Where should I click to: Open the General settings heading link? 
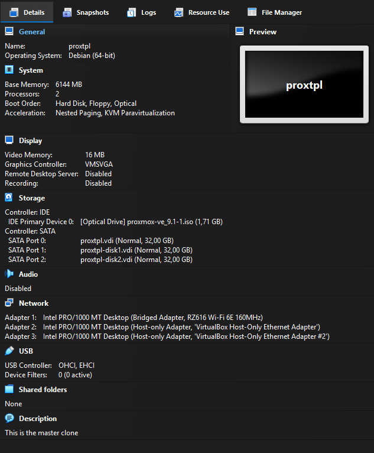32,32
